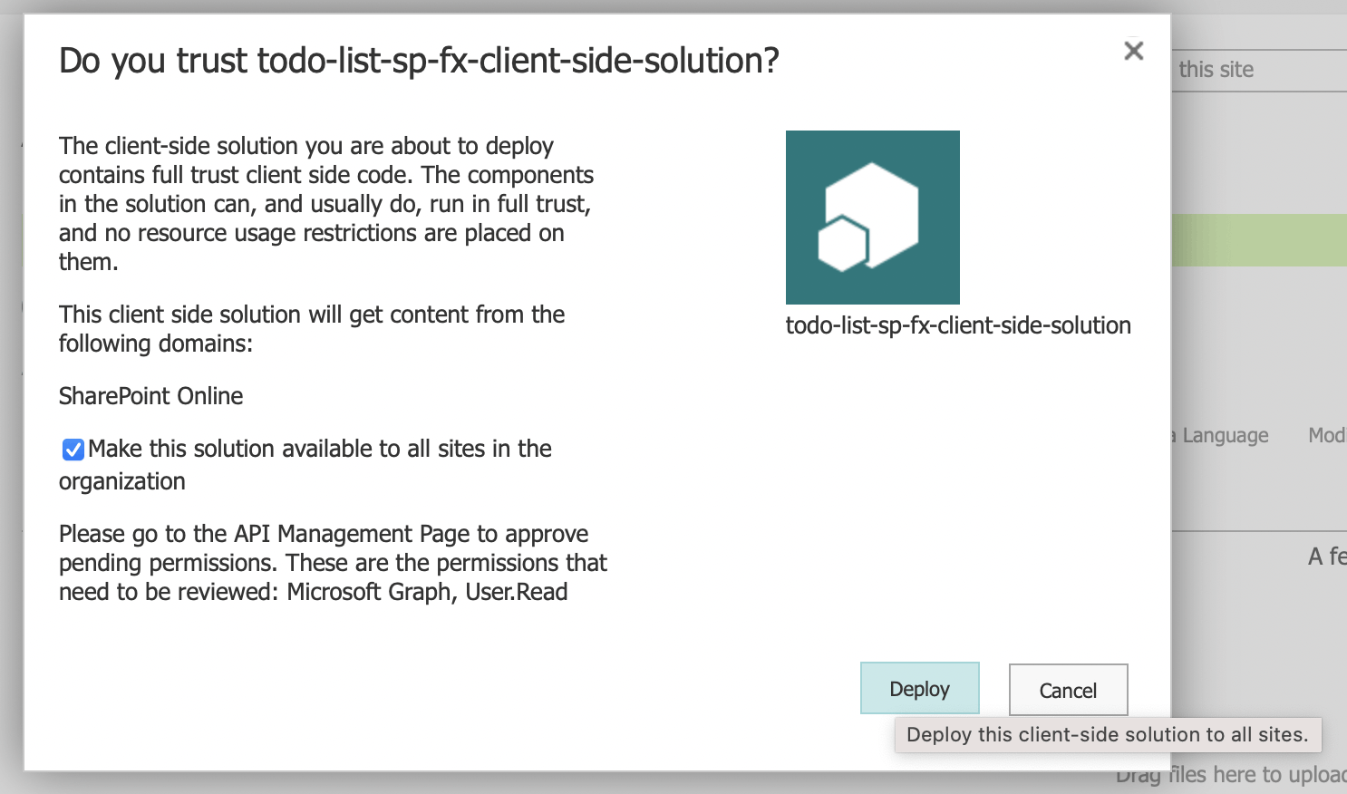Sort by the Language column header
Image resolution: width=1347 pixels, height=794 pixels.
tap(1225, 436)
